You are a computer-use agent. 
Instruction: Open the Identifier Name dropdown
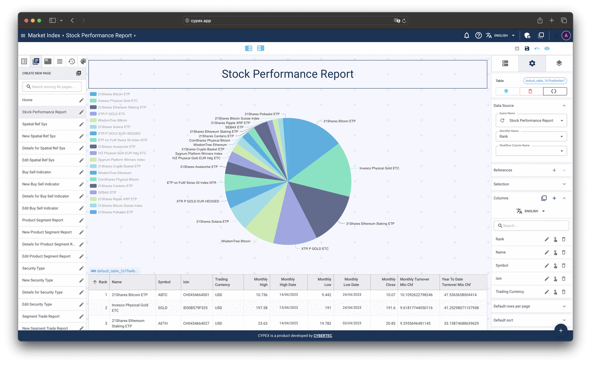pyautogui.click(x=531, y=136)
